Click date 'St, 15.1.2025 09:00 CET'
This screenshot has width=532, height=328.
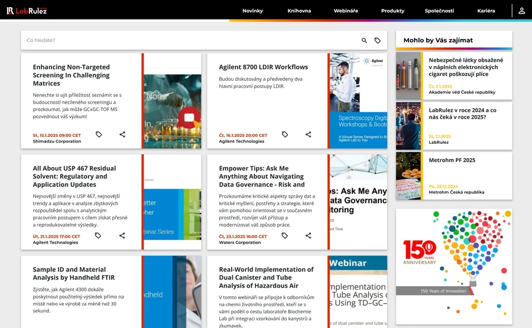coord(57,136)
